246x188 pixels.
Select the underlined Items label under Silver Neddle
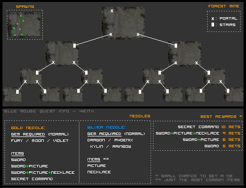click(93, 160)
